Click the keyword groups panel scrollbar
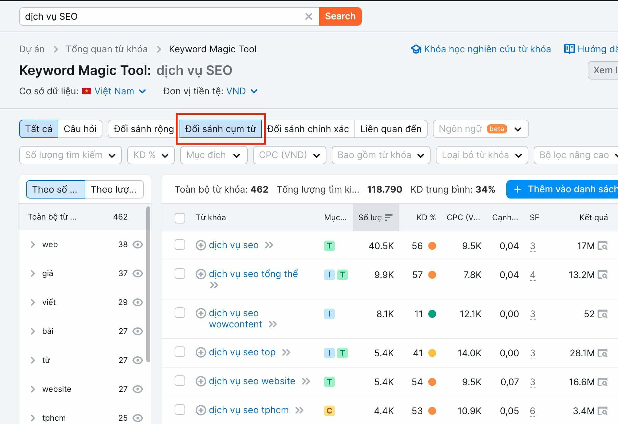 (x=148, y=284)
